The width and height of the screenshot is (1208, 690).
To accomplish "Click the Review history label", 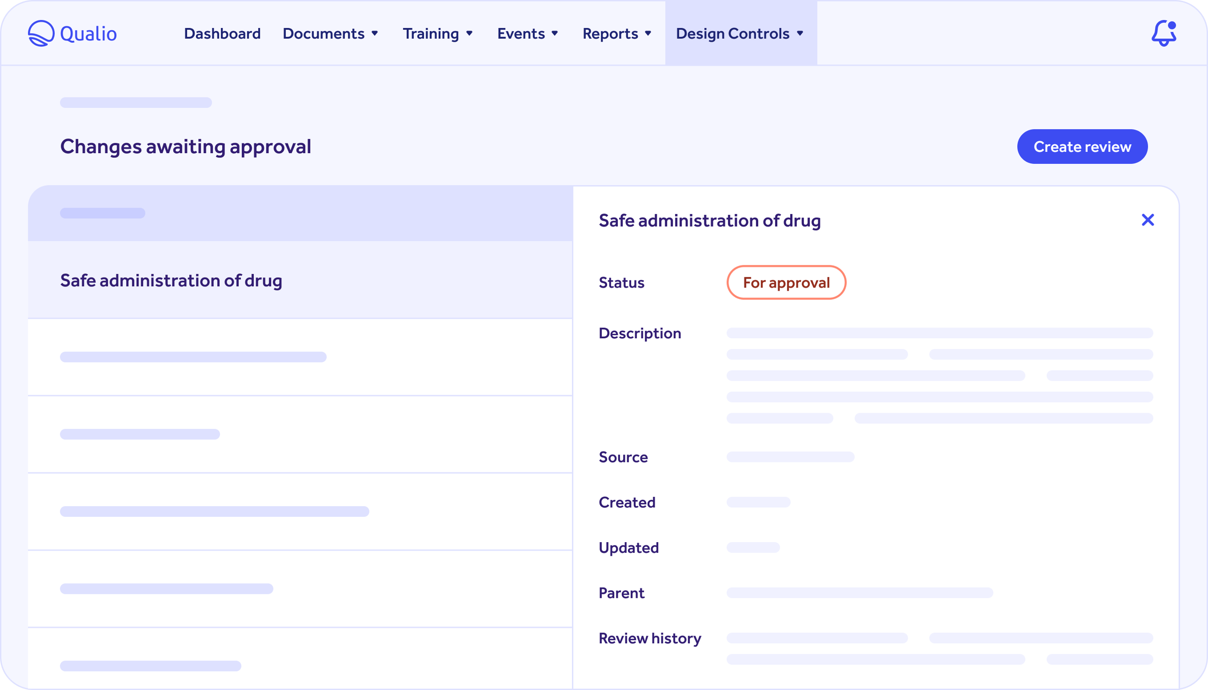I will [649, 638].
